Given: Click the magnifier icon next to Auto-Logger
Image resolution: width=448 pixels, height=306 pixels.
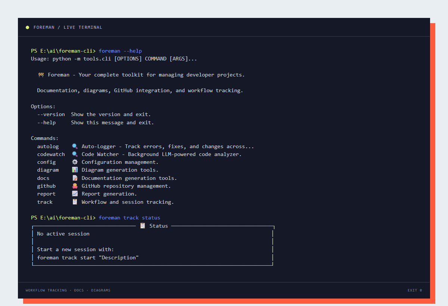Looking at the screenshot, I should coord(75,146).
